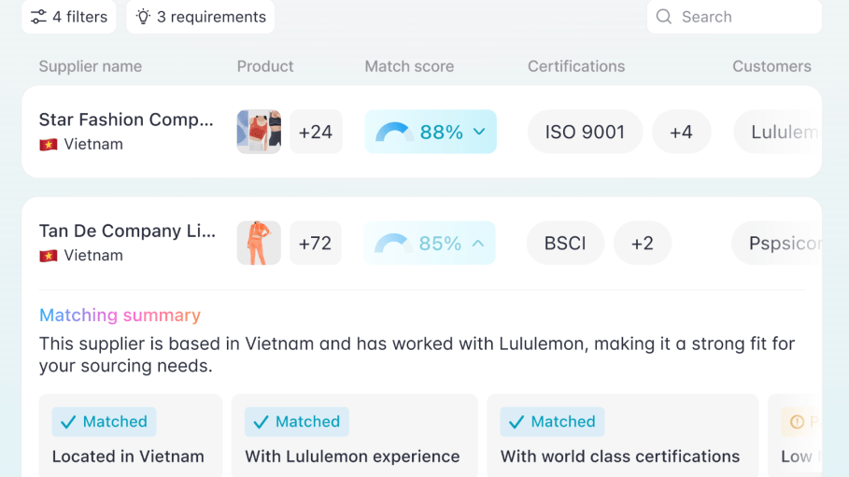
Task: Show the +72 more products
Action: (x=316, y=243)
